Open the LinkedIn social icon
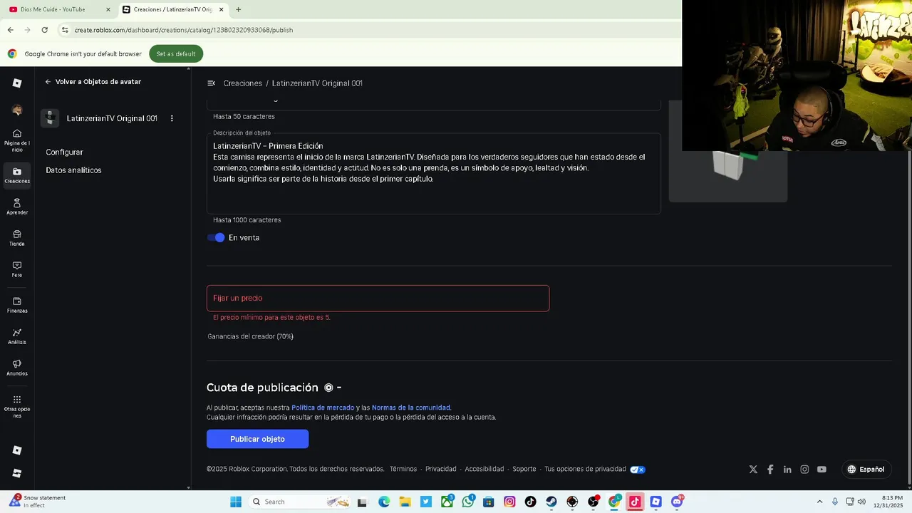Viewport: 912px width, 513px height. point(787,470)
